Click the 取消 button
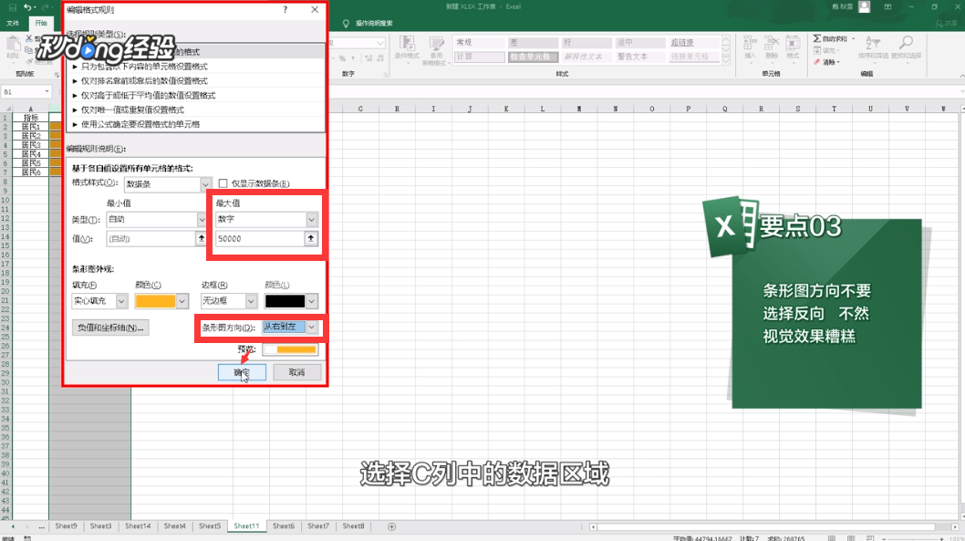This screenshot has height=541, width=965. point(296,372)
